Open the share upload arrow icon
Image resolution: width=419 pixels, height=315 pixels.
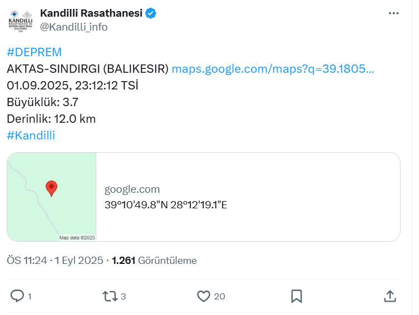click(390, 296)
